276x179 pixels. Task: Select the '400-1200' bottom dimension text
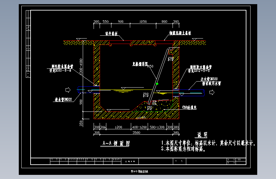pyautogui.click(x=139, y=127)
